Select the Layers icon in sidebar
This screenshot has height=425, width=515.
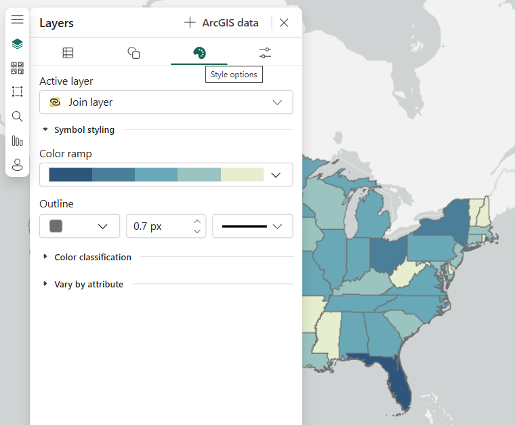(17, 44)
